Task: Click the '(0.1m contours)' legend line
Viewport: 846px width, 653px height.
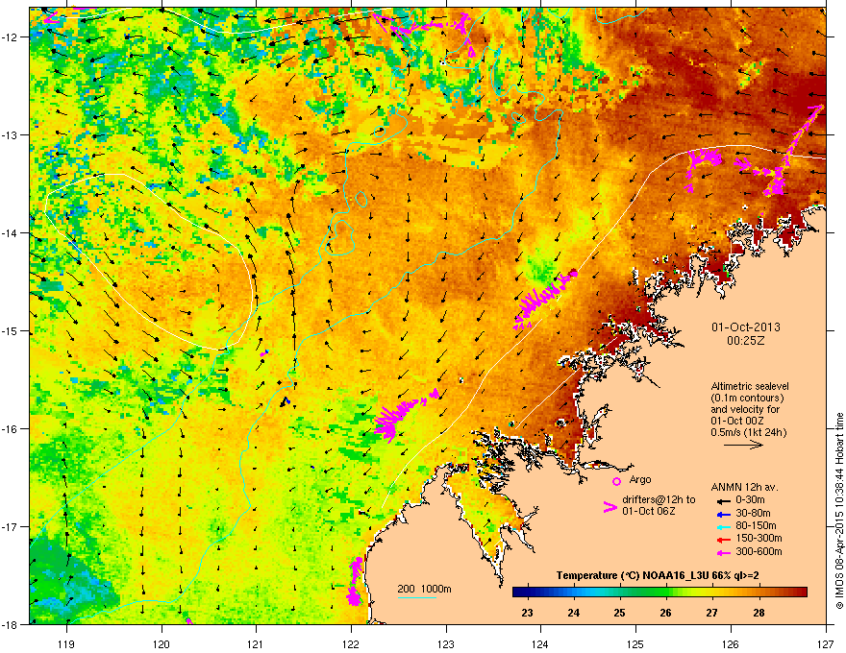Action: [747, 399]
